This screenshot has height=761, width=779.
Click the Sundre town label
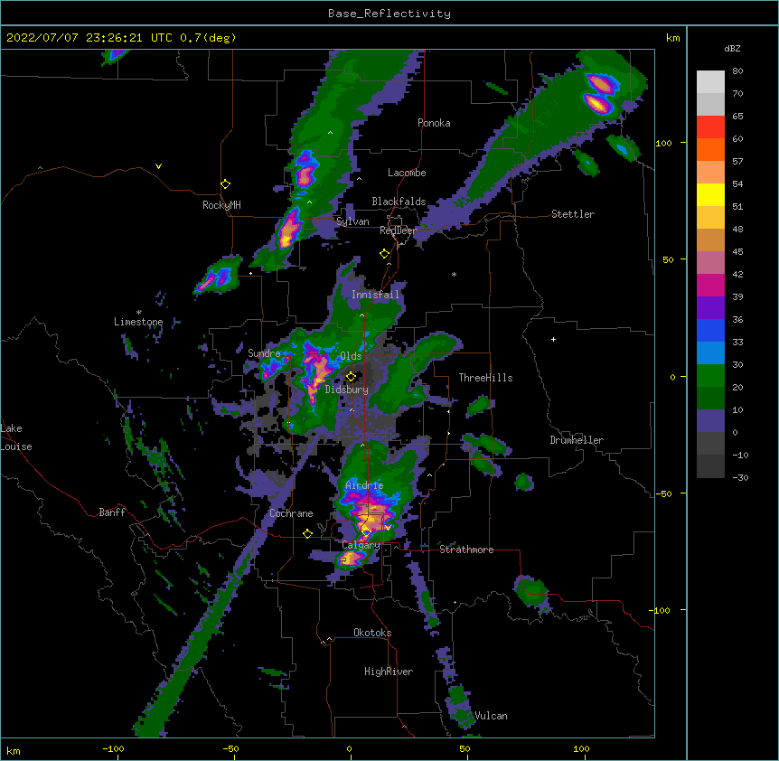264,353
